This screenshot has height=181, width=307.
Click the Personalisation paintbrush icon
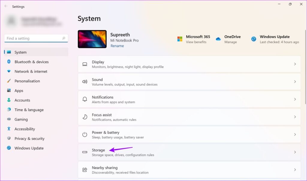tap(9, 81)
